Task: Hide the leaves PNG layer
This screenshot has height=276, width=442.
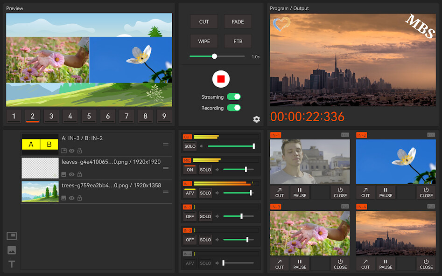Action: 71,174
